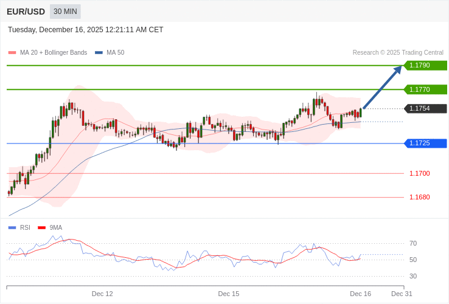
Task: Click the Dec 31 date axis label
Action: click(402, 294)
